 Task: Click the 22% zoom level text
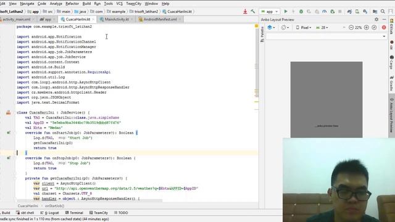pyautogui.click(x=359, y=28)
